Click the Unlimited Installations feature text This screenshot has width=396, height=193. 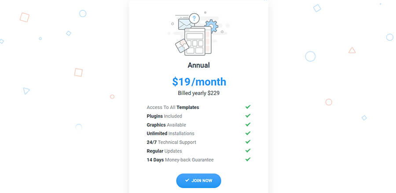coord(170,134)
